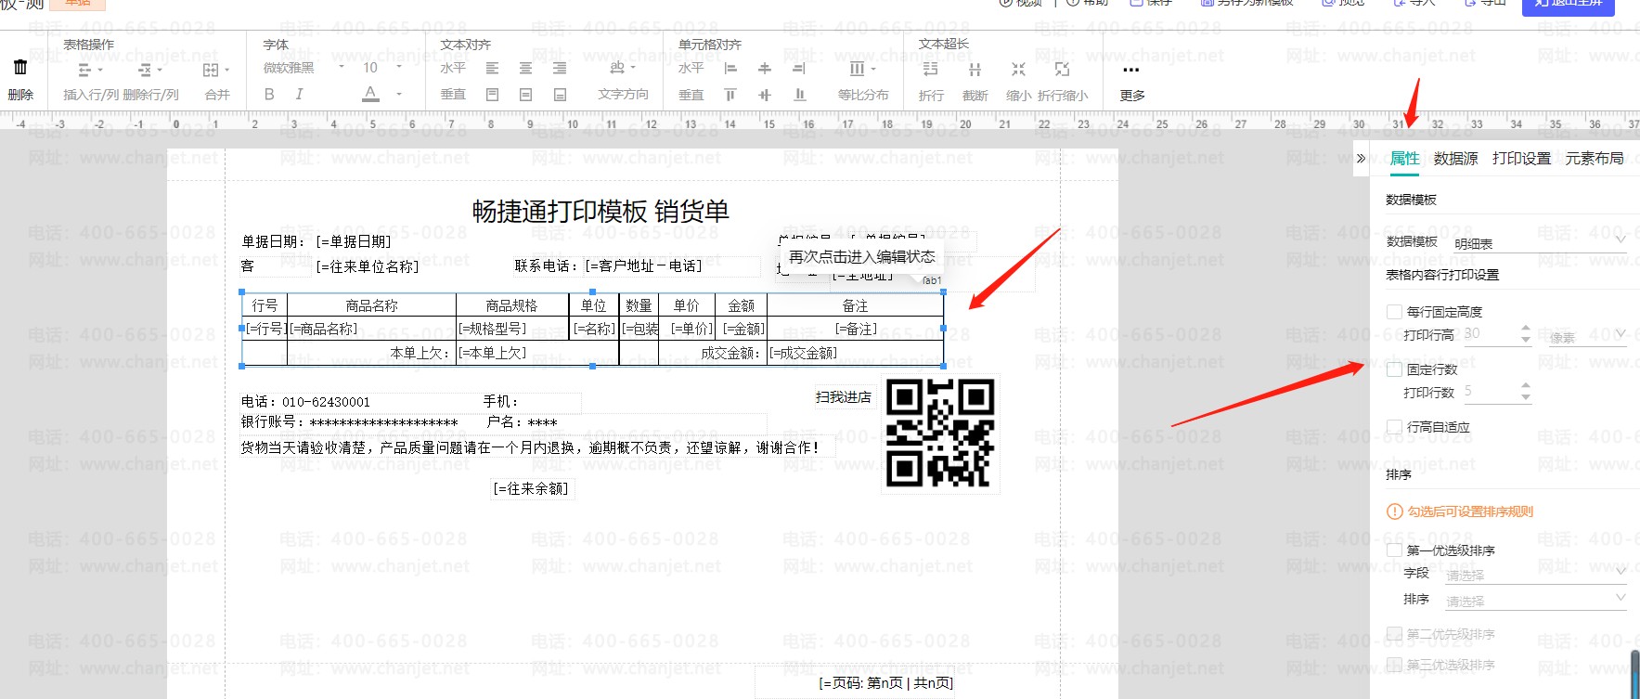Expand the font size dropdown
Image resolution: width=1640 pixels, height=699 pixels.
click(x=398, y=68)
